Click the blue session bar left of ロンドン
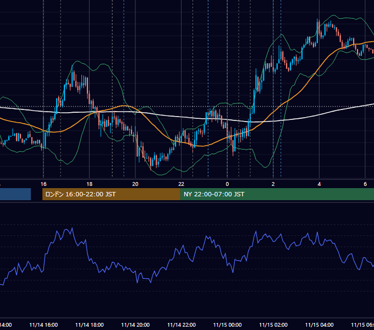This screenshot has height=330, width=374. click(x=15, y=194)
